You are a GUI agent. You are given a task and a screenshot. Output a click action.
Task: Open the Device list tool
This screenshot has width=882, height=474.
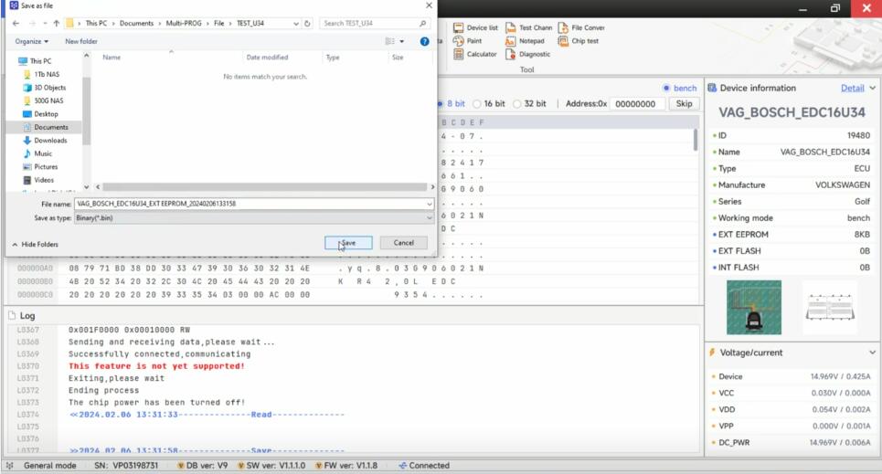pos(475,27)
